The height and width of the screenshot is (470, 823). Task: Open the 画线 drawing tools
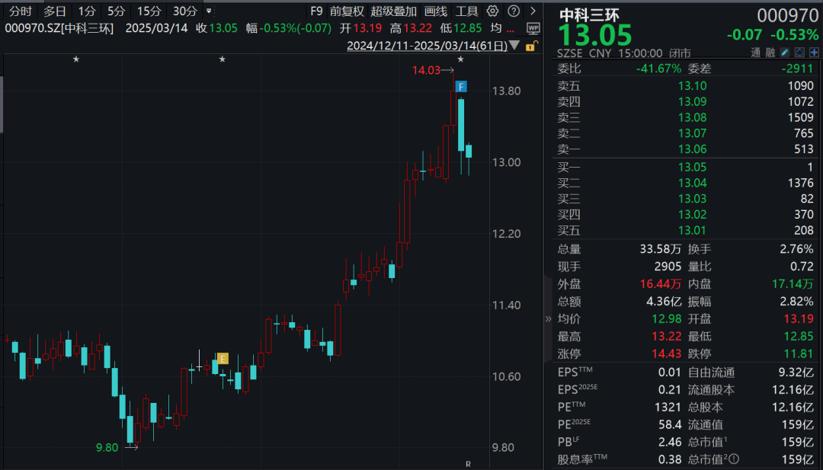click(436, 11)
